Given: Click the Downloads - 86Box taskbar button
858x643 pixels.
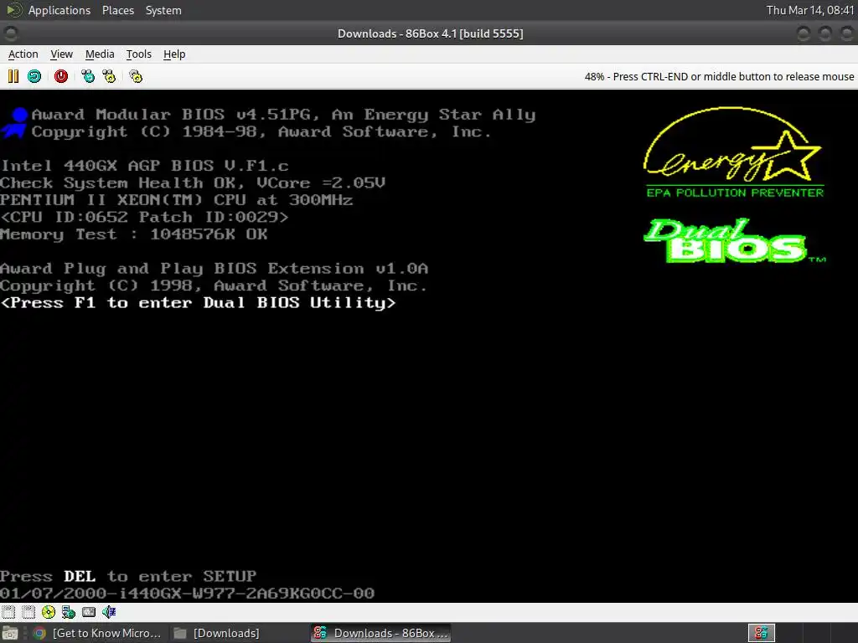Looking at the screenshot, I should point(381,633).
